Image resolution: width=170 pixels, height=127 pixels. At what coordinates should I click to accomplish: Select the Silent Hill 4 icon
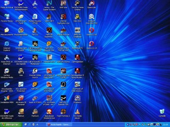point(49,17)
